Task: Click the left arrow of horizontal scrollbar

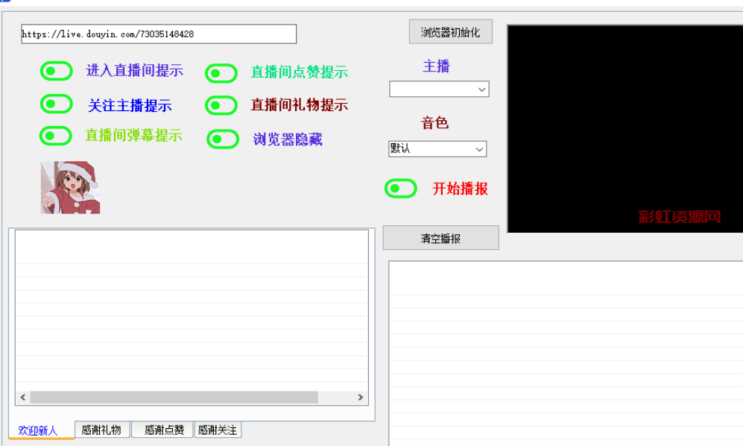Action: click(23, 398)
